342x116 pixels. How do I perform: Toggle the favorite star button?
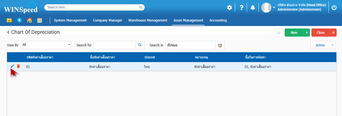(x=279, y=33)
